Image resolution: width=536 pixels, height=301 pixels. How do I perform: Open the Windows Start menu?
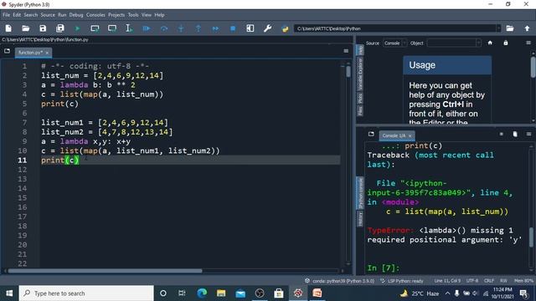tap(9, 293)
